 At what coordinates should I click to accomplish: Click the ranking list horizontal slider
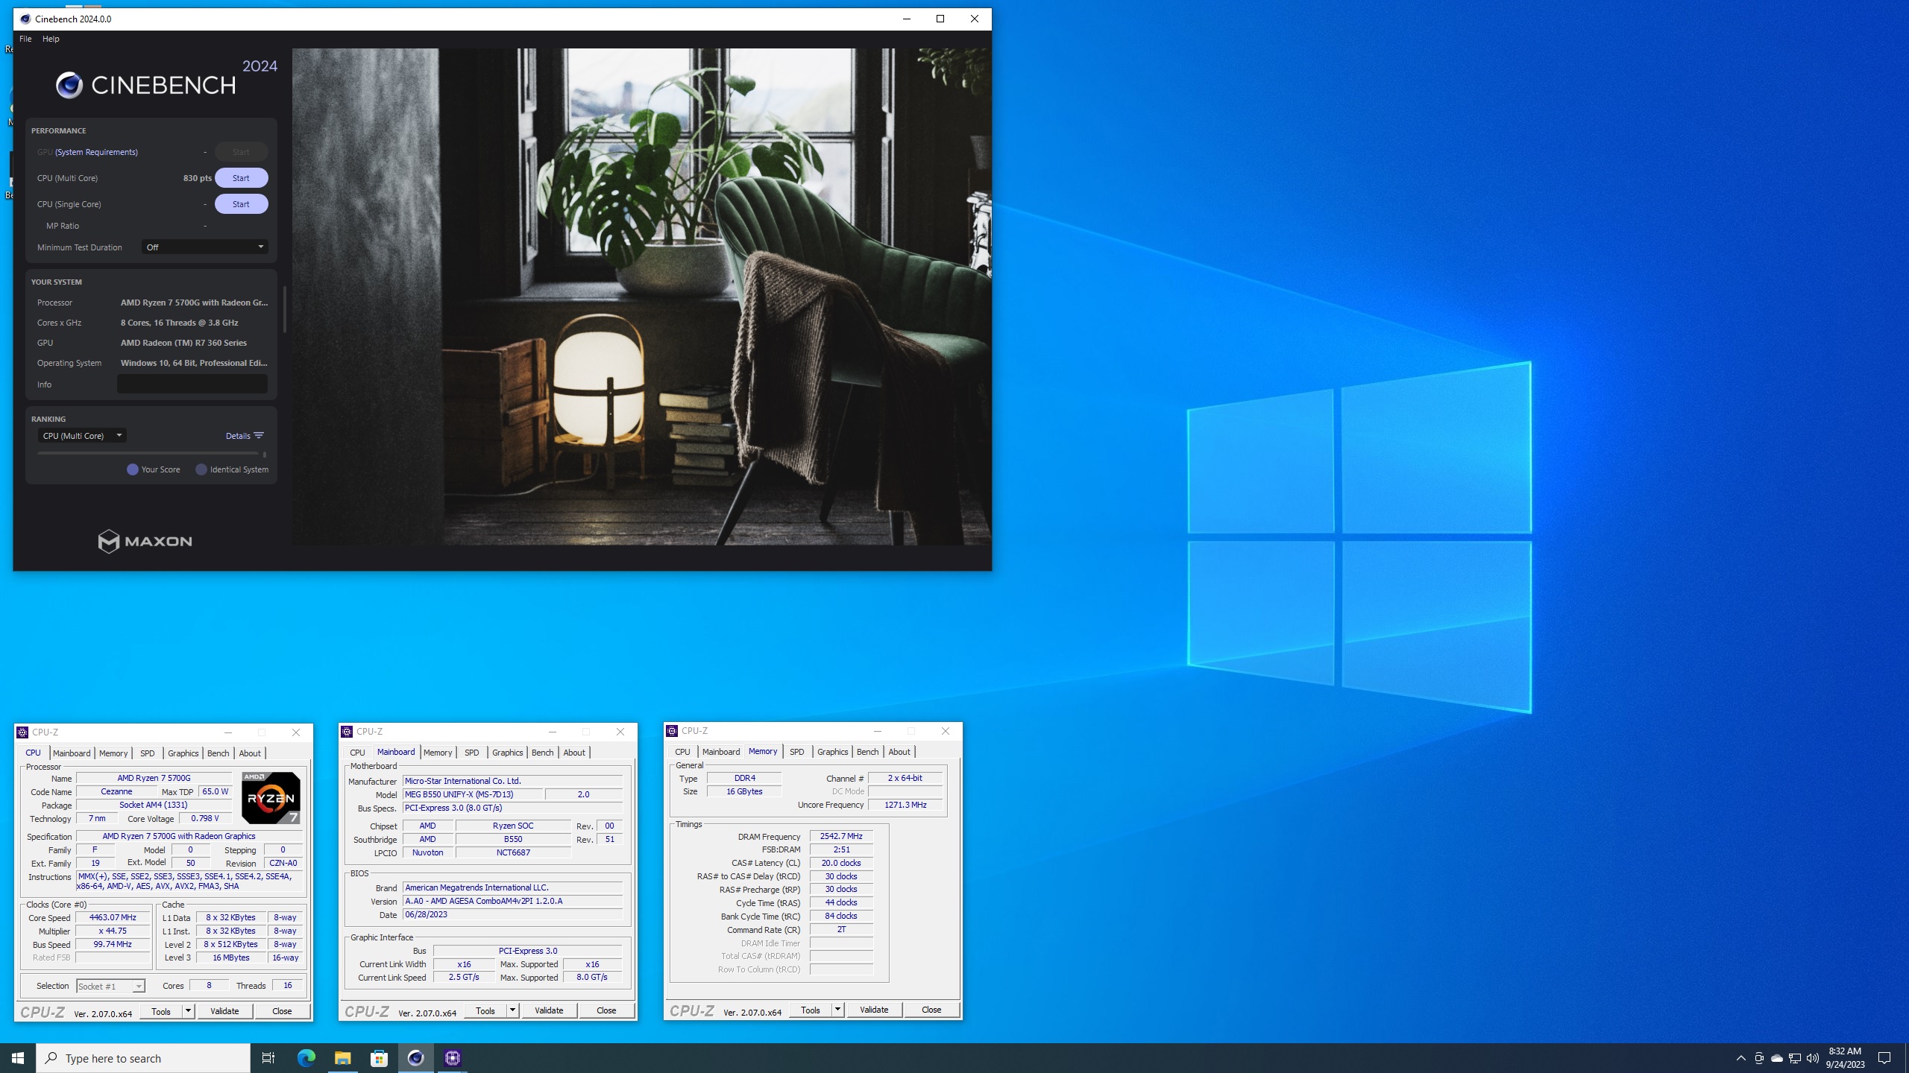pos(148,453)
